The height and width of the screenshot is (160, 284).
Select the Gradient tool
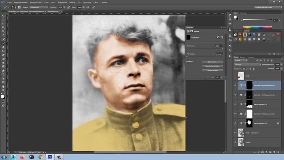click(3, 59)
